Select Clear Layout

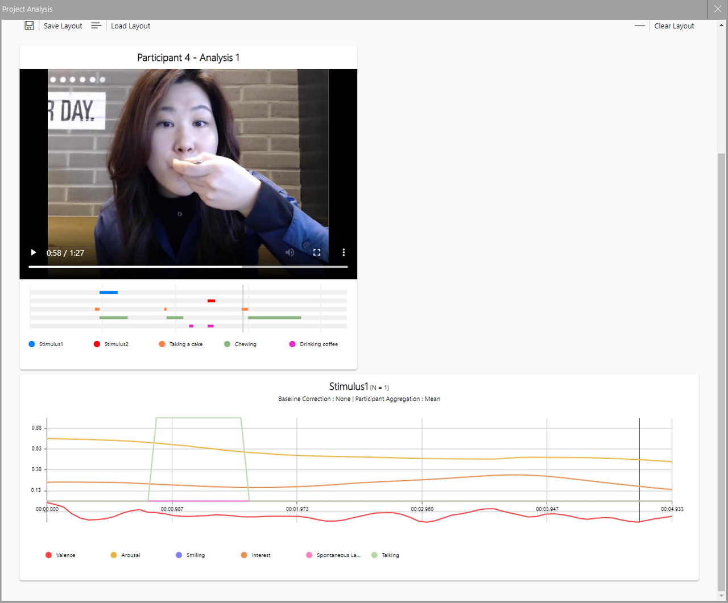coord(674,26)
